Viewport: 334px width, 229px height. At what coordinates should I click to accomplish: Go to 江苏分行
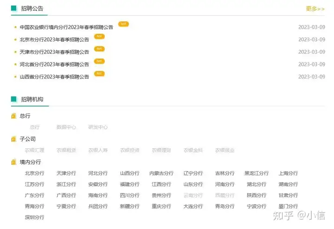click(34, 184)
